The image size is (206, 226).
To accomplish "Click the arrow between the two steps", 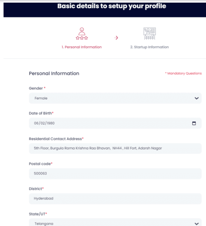I will (x=116, y=38).
